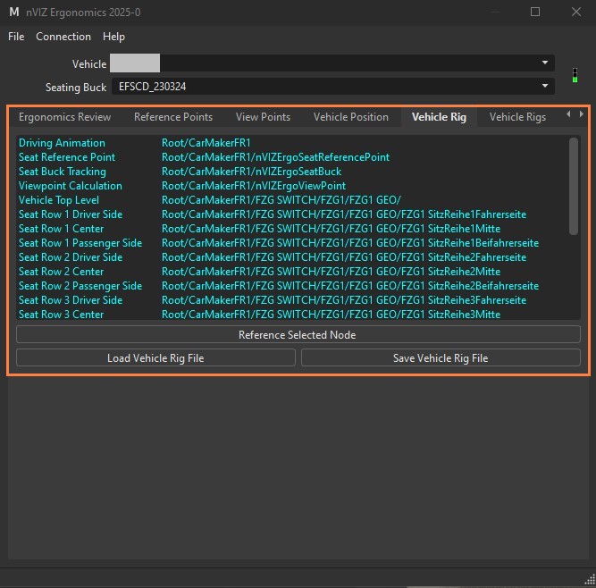
Task: Open the Connection menu
Action: (x=63, y=37)
